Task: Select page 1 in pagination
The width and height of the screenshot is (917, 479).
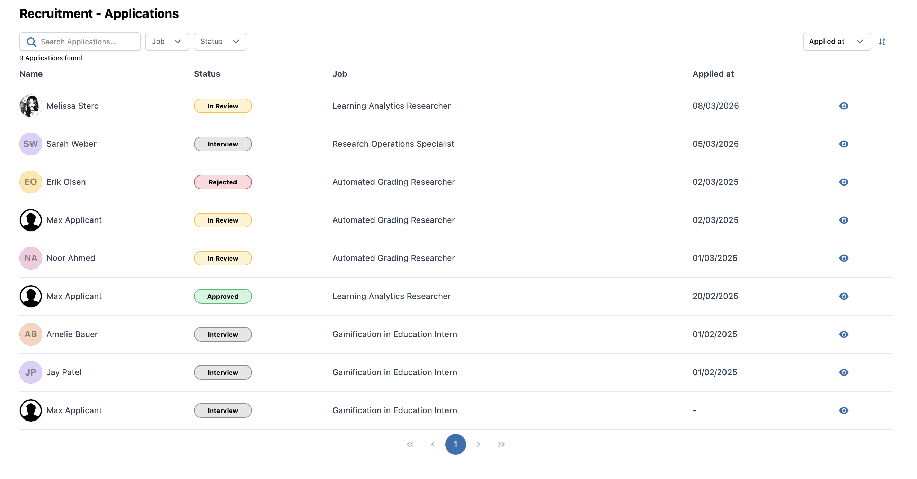Action: coord(456,444)
